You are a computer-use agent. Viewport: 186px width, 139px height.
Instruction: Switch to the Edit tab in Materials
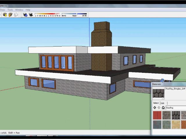click(162, 103)
